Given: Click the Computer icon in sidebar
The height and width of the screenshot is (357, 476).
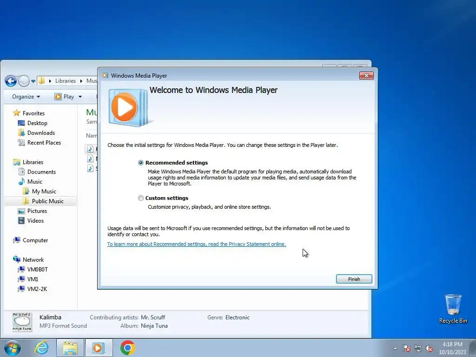Looking at the screenshot, I should [17, 240].
